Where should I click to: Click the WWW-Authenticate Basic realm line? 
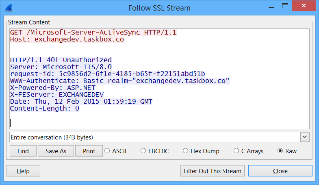click(x=120, y=81)
